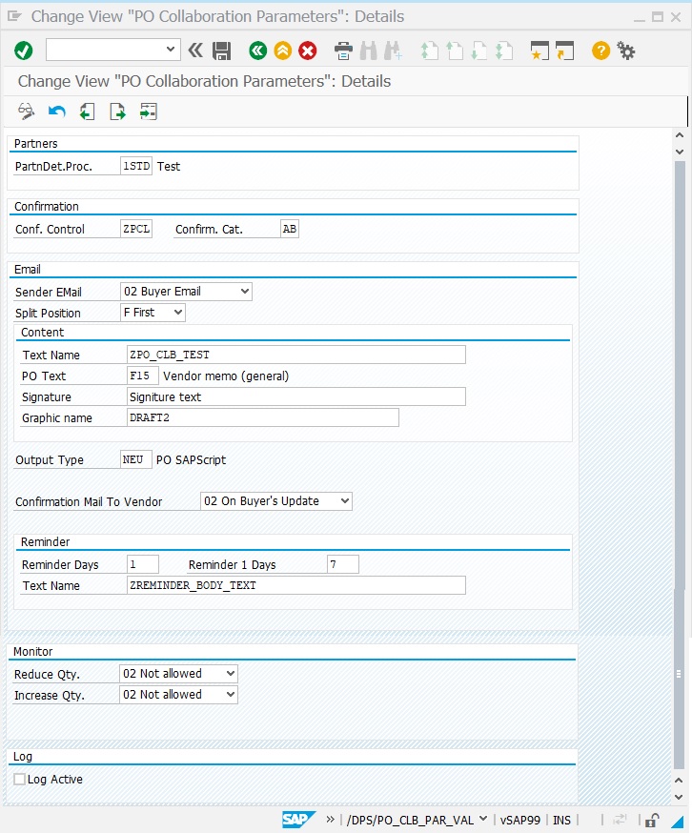This screenshot has height=833, width=692.
Task: Open the /DPS/PO_CLB_PAR_VAL status dropdown
Action: click(x=483, y=819)
